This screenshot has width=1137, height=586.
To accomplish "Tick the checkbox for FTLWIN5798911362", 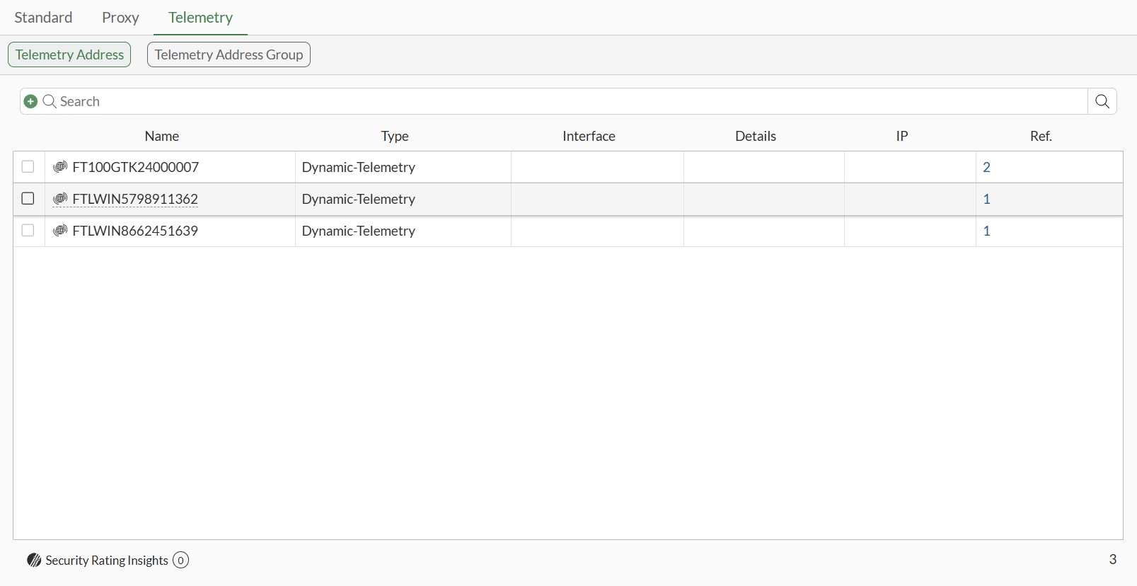I will click(28, 199).
